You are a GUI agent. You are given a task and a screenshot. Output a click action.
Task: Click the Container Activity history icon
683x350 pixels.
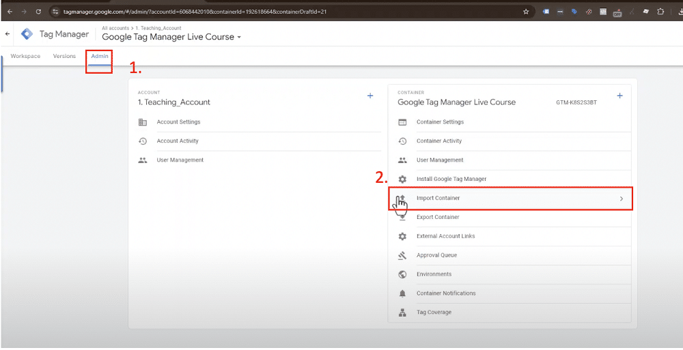pyautogui.click(x=402, y=141)
